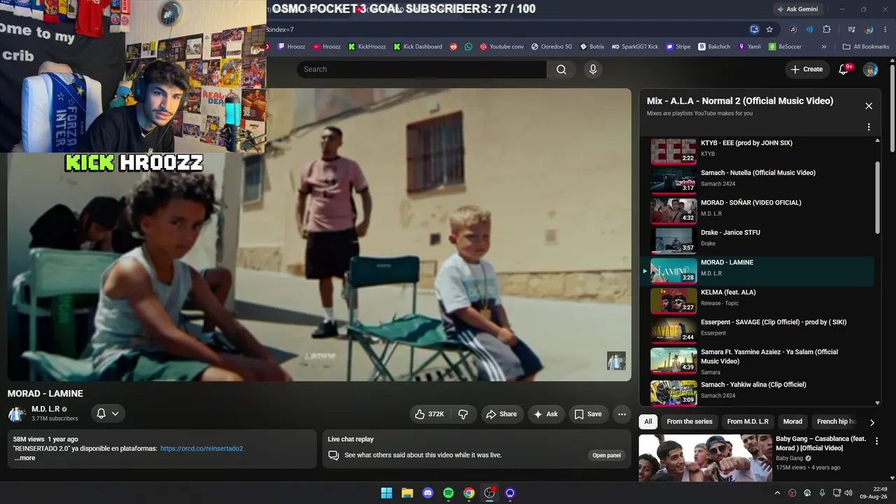The width and height of the screenshot is (896, 504).
Task: Play Samara Ya Salam from the mix
Action: [759, 361]
